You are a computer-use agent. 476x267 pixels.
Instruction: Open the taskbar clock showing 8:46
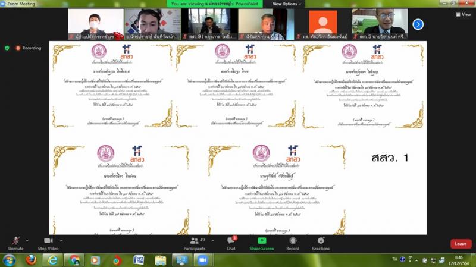click(458, 260)
